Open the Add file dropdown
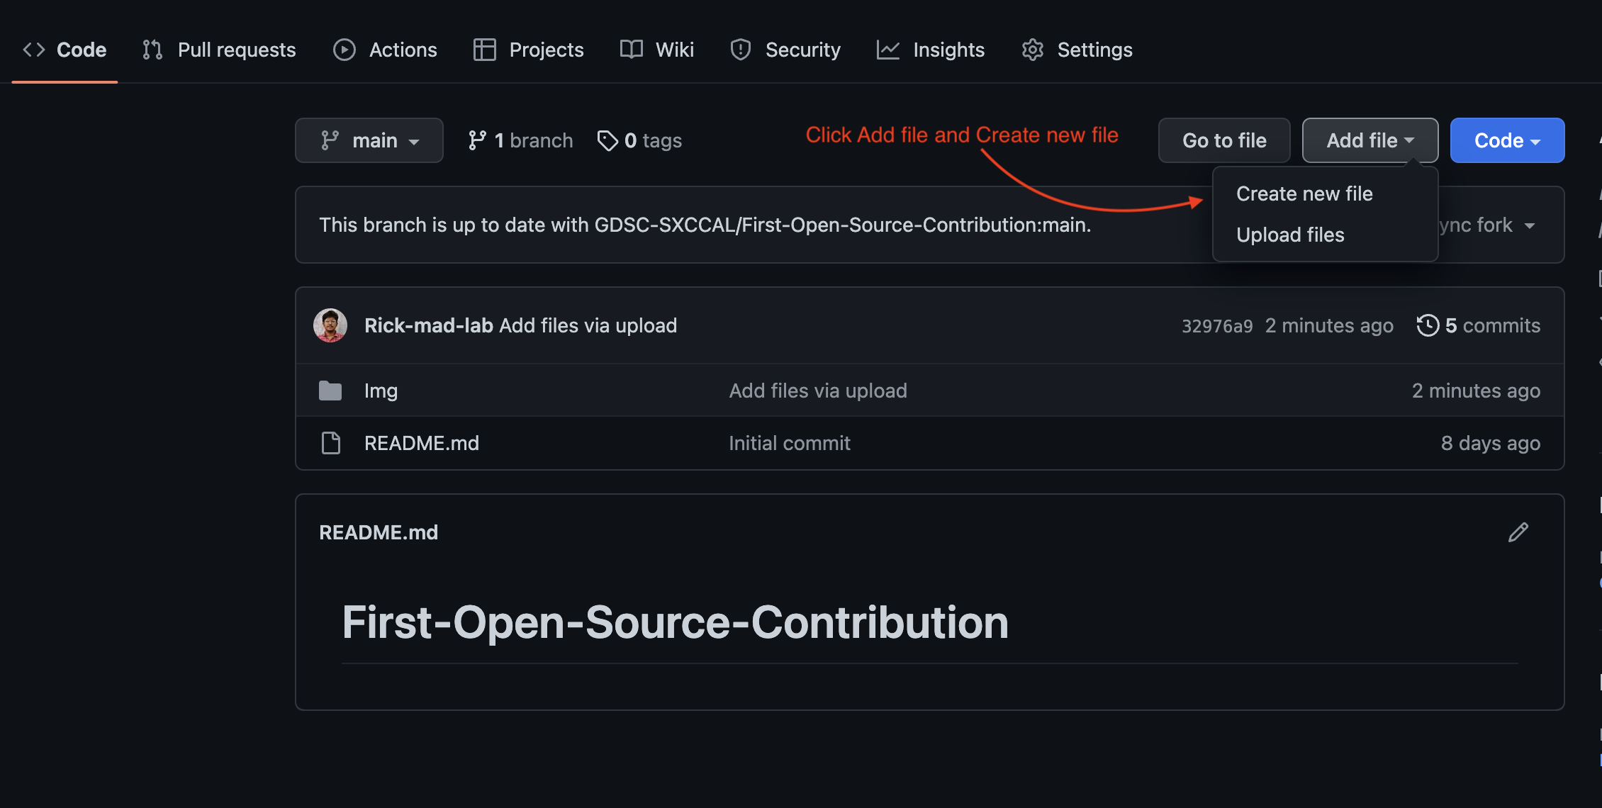 tap(1369, 140)
